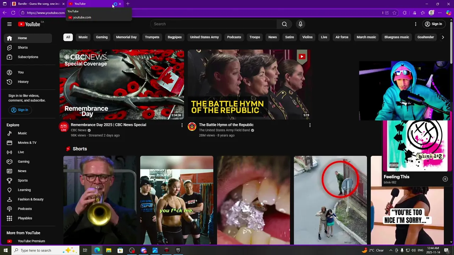
Task: Refresh the page in browser toolbar
Action: pos(13,13)
